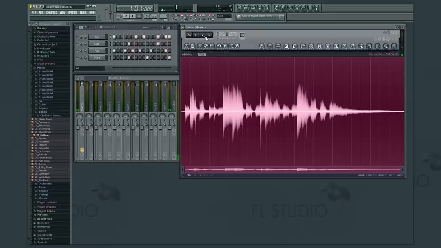Image resolution: width=441 pixels, height=248 pixels.
Task: Click Edison's loop refresh arrows icon
Action: tap(369, 46)
